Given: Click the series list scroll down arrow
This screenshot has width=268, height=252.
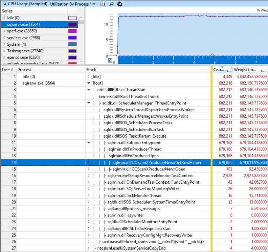Looking at the screenshot, I should click(x=81, y=61).
